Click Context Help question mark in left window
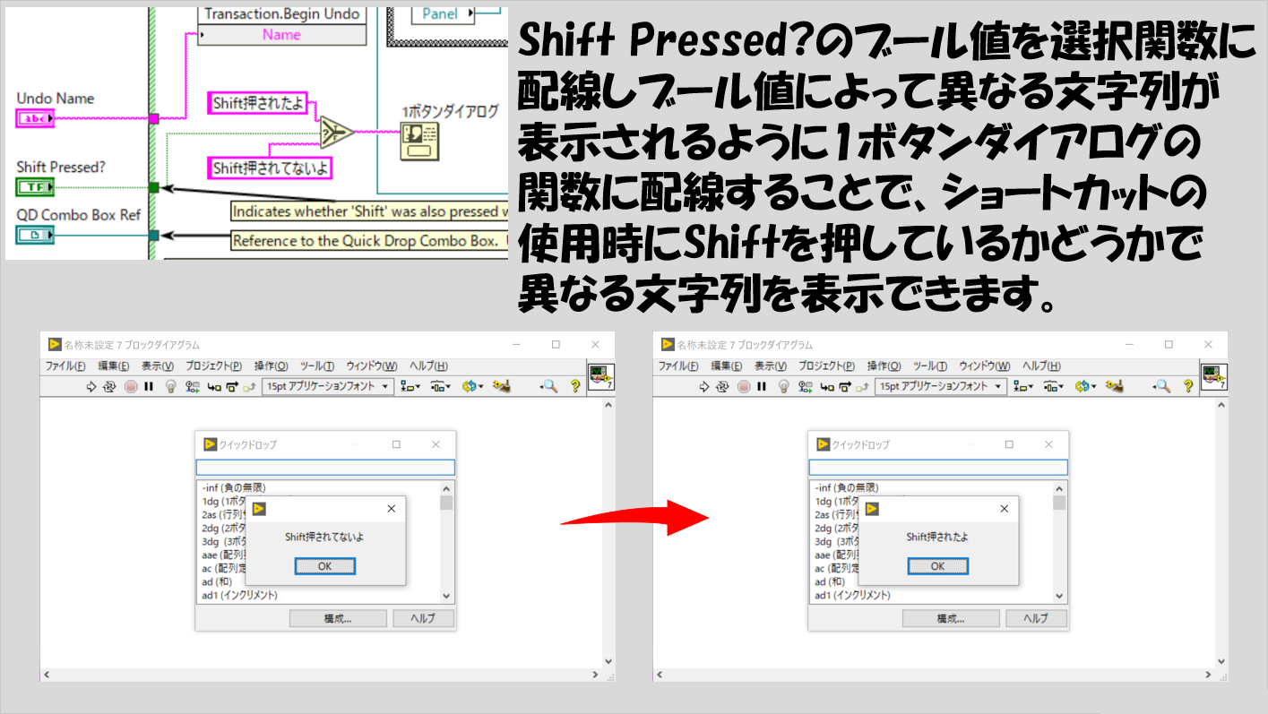1268x714 pixels. pyautogui.click(x=575, y=386)
